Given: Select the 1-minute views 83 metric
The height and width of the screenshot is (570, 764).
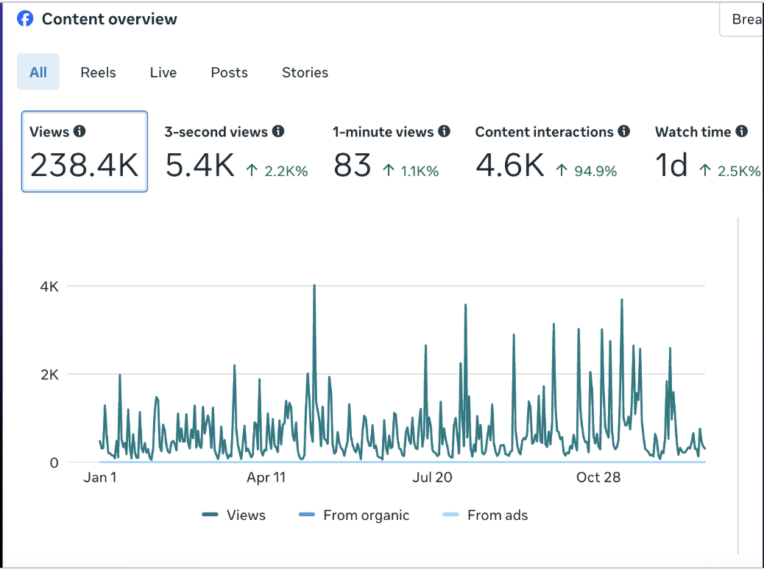Looking at the screenshot, I should pyautogui.click(x=392, y=152).
